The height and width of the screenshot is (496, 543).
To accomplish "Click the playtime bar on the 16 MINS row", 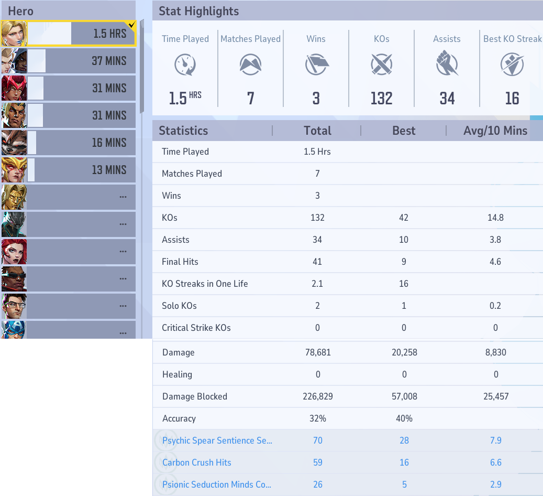I will (32, 143).
